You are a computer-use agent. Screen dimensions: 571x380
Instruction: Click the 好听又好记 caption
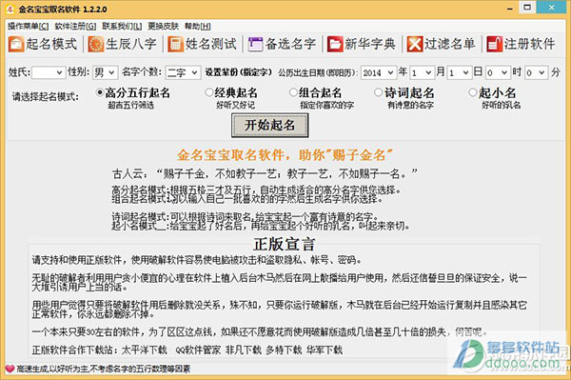click(x=236, y=106)
